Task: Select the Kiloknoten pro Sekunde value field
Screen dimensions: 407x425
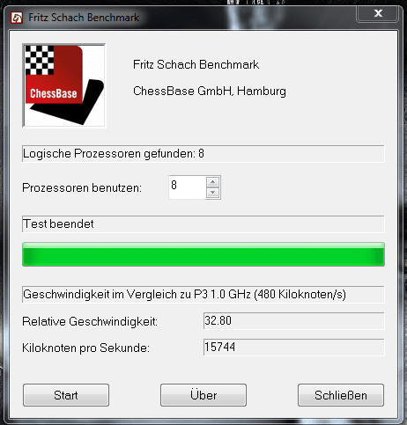Action: (293, 347)
